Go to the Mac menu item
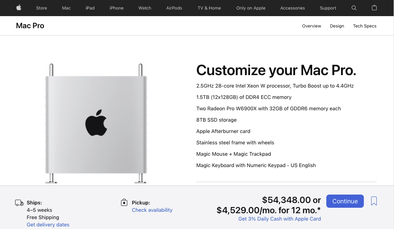Image resolution: width=394 pixels, height=229 pixels. (x=66, y=8)
